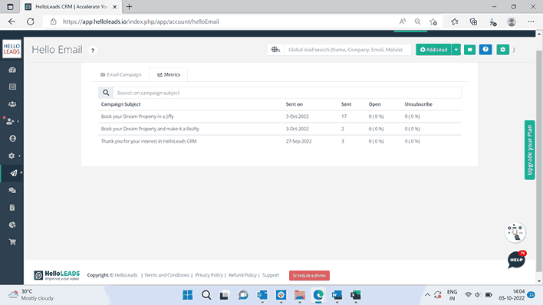Image resolution: width=543 pixels, height=305 pixels.
Task: Click the round assistant widget icon
Action: [x=515, y=232]
